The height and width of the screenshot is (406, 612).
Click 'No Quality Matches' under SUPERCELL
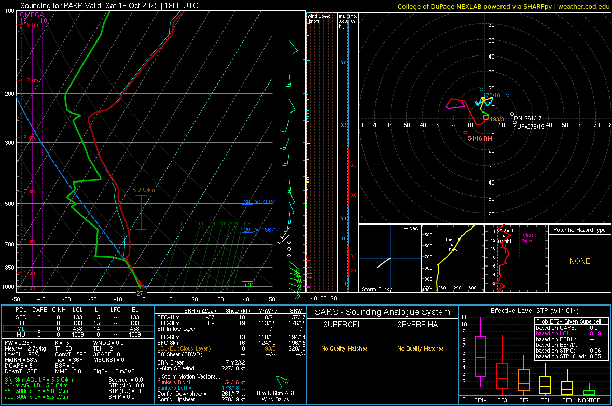(x=344, y=348)
